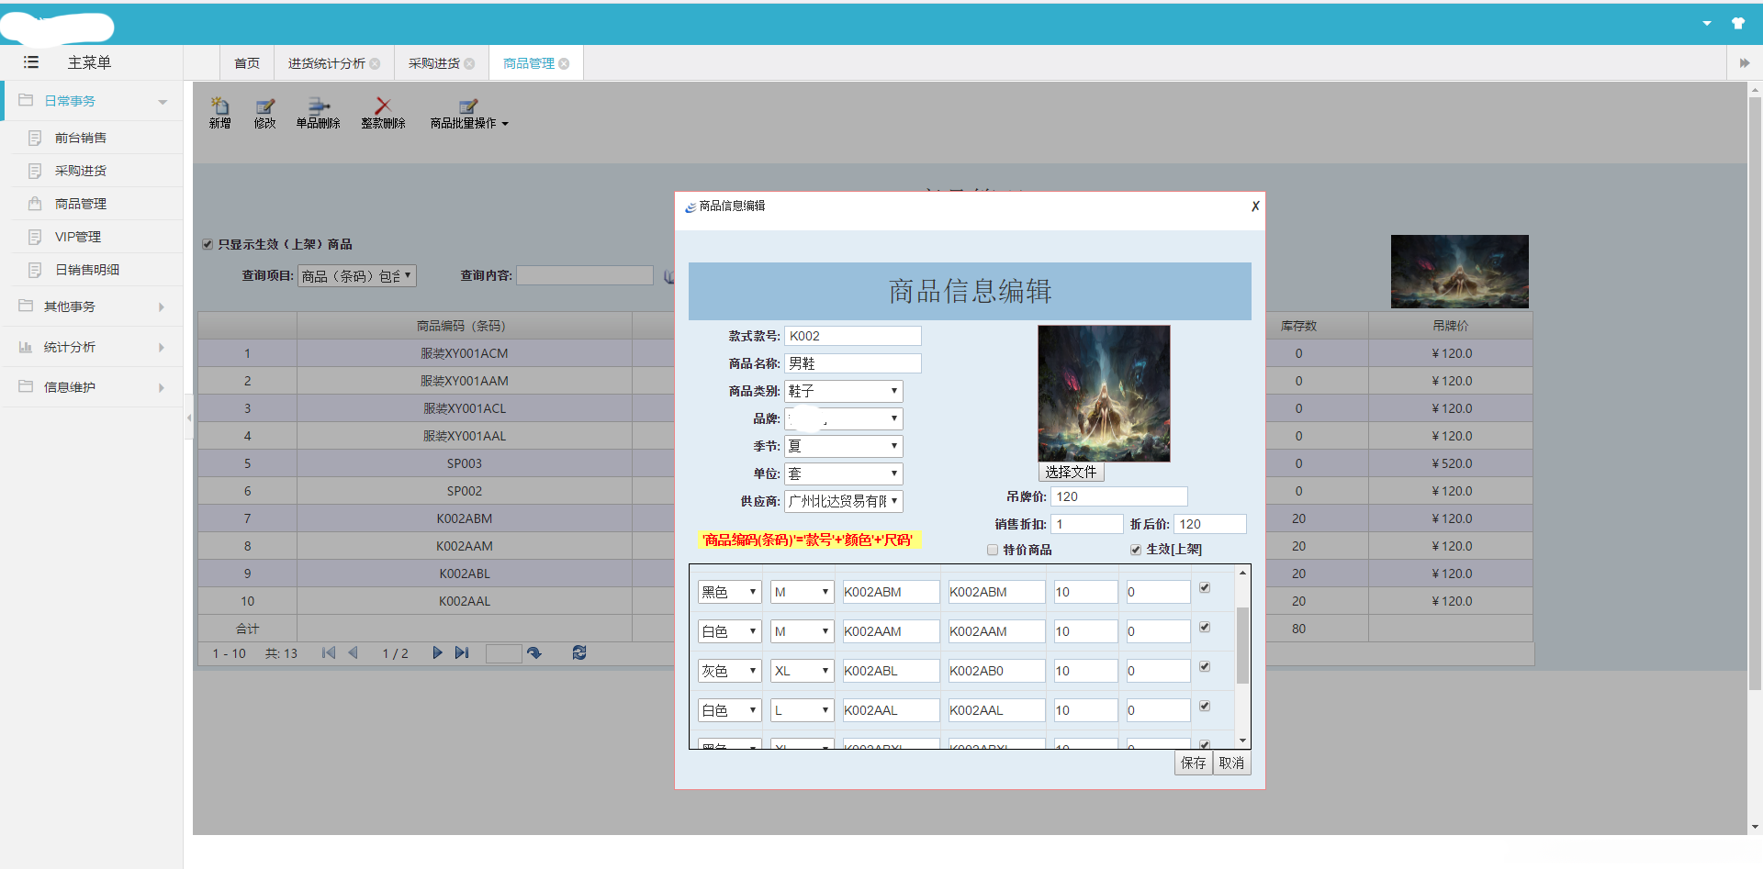Click the 新增 (add) toolbar icon

[220, 106]
